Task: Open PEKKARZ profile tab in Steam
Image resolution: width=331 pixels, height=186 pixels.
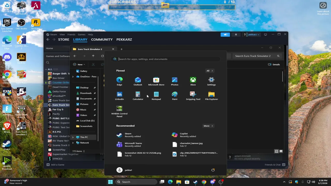Action: pyautogui.click(x=124, y=40)
